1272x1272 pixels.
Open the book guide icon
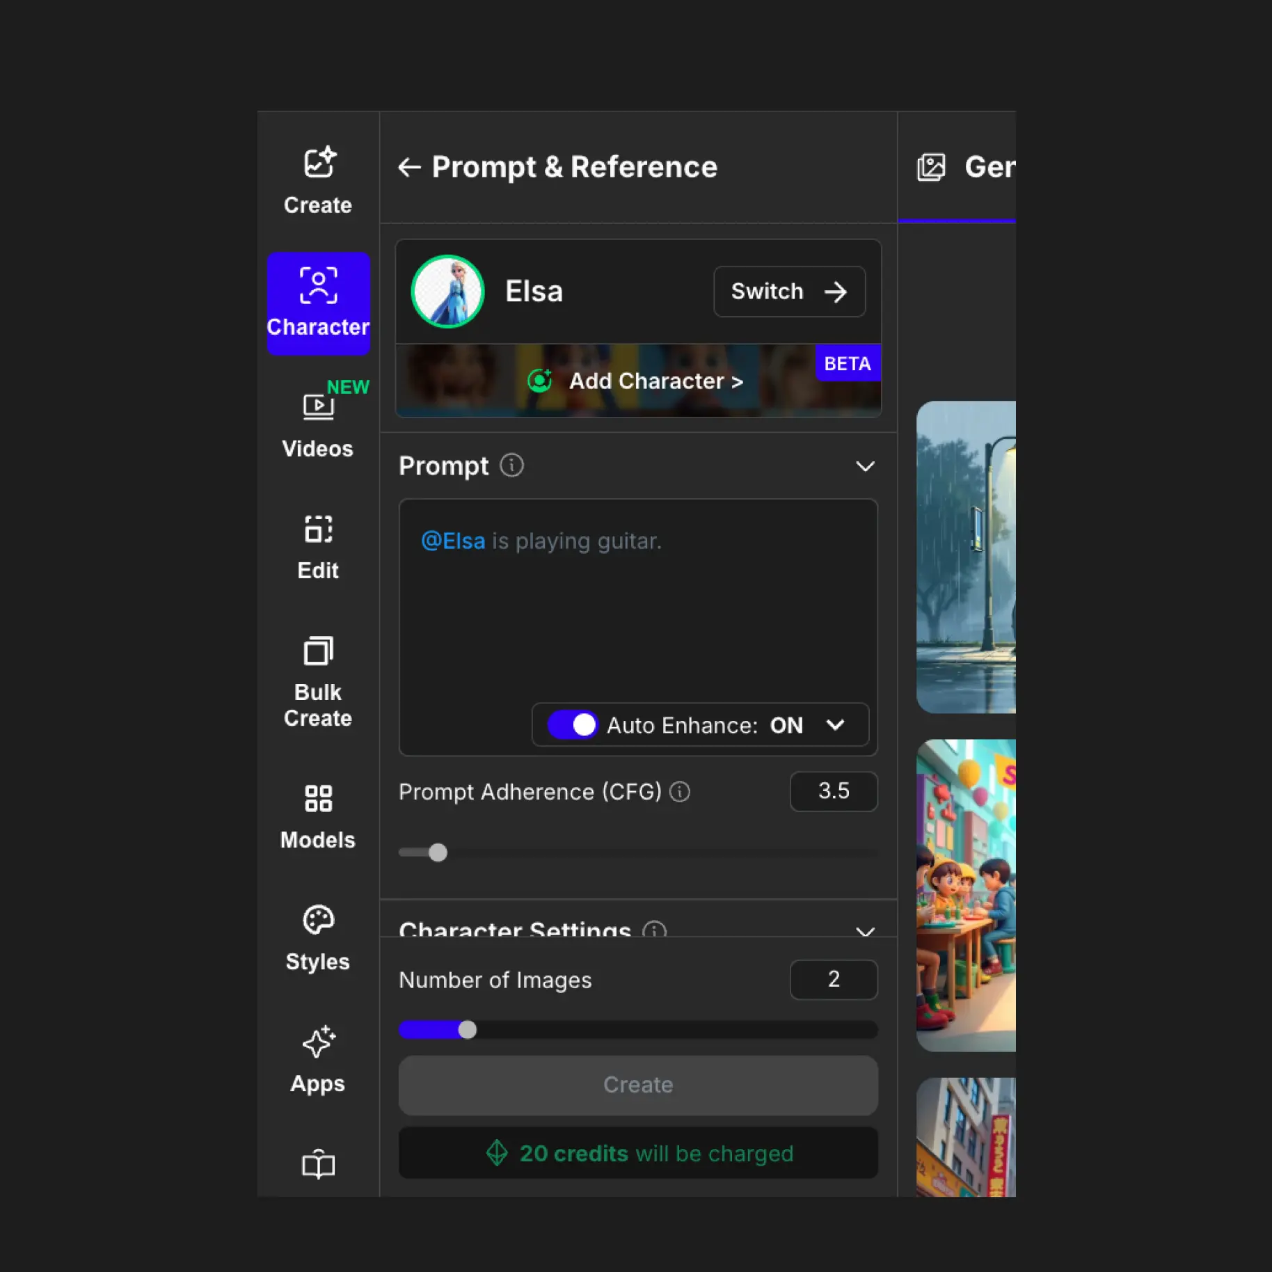pyautogui.click(x=318, y=1164)
